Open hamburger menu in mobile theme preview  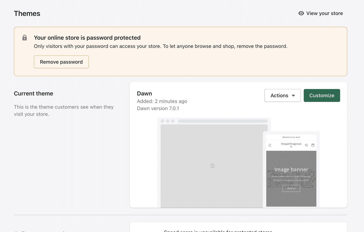270,145
